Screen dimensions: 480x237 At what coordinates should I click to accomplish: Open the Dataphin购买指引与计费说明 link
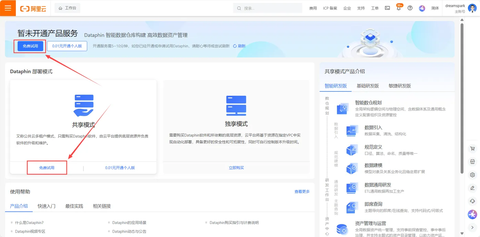[234, 223]
